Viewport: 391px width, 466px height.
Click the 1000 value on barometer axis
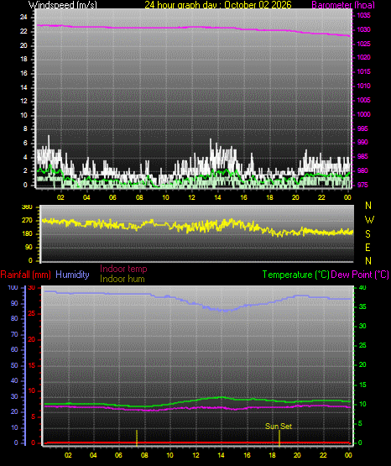coord(363,114)
